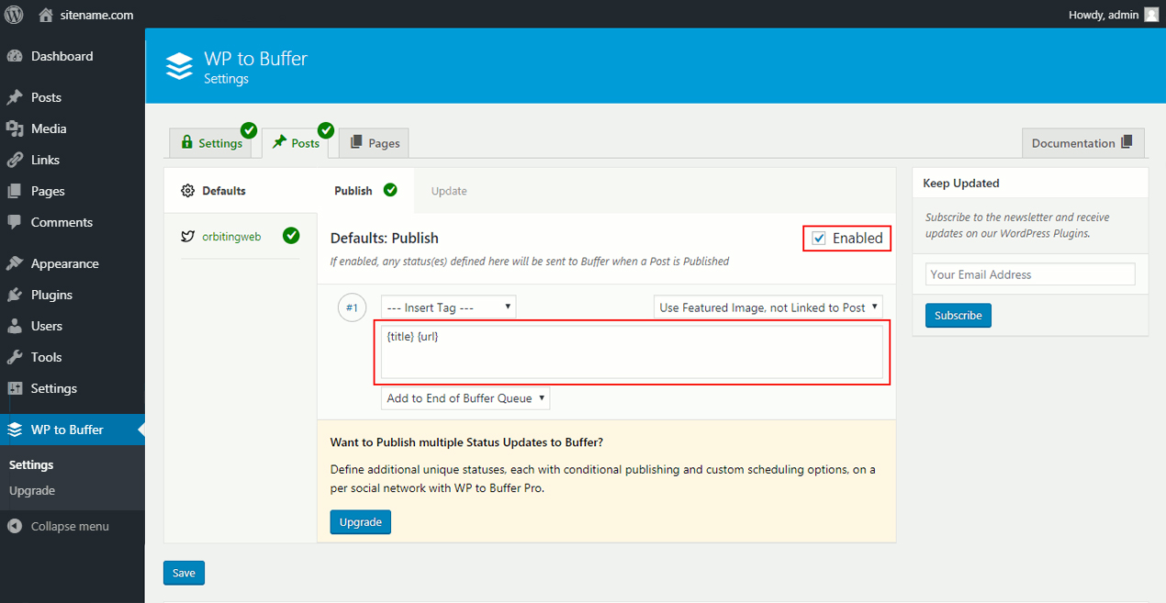
Task: Click the Your Email Address field
Action: pos(1030,274)
